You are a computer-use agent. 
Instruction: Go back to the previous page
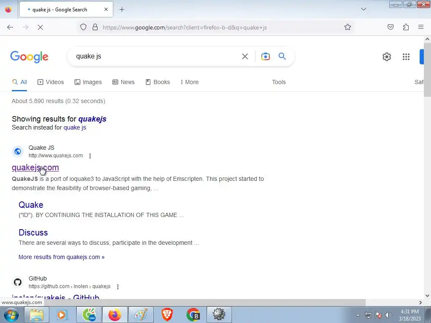click(10, 27)
